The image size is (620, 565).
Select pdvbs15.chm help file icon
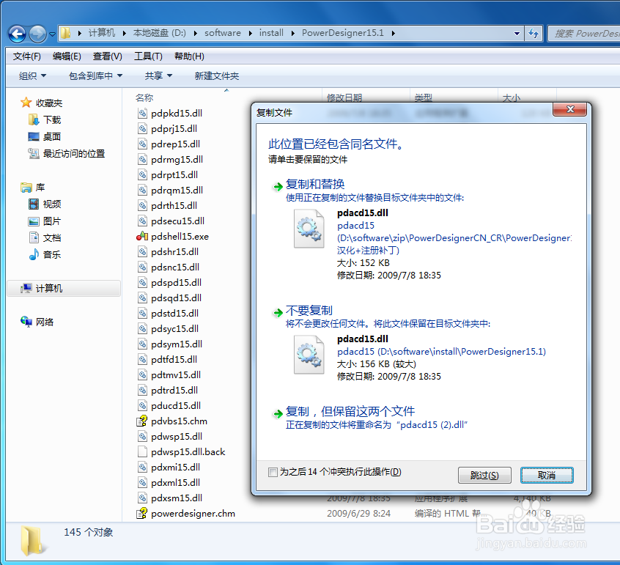[142, 421]
